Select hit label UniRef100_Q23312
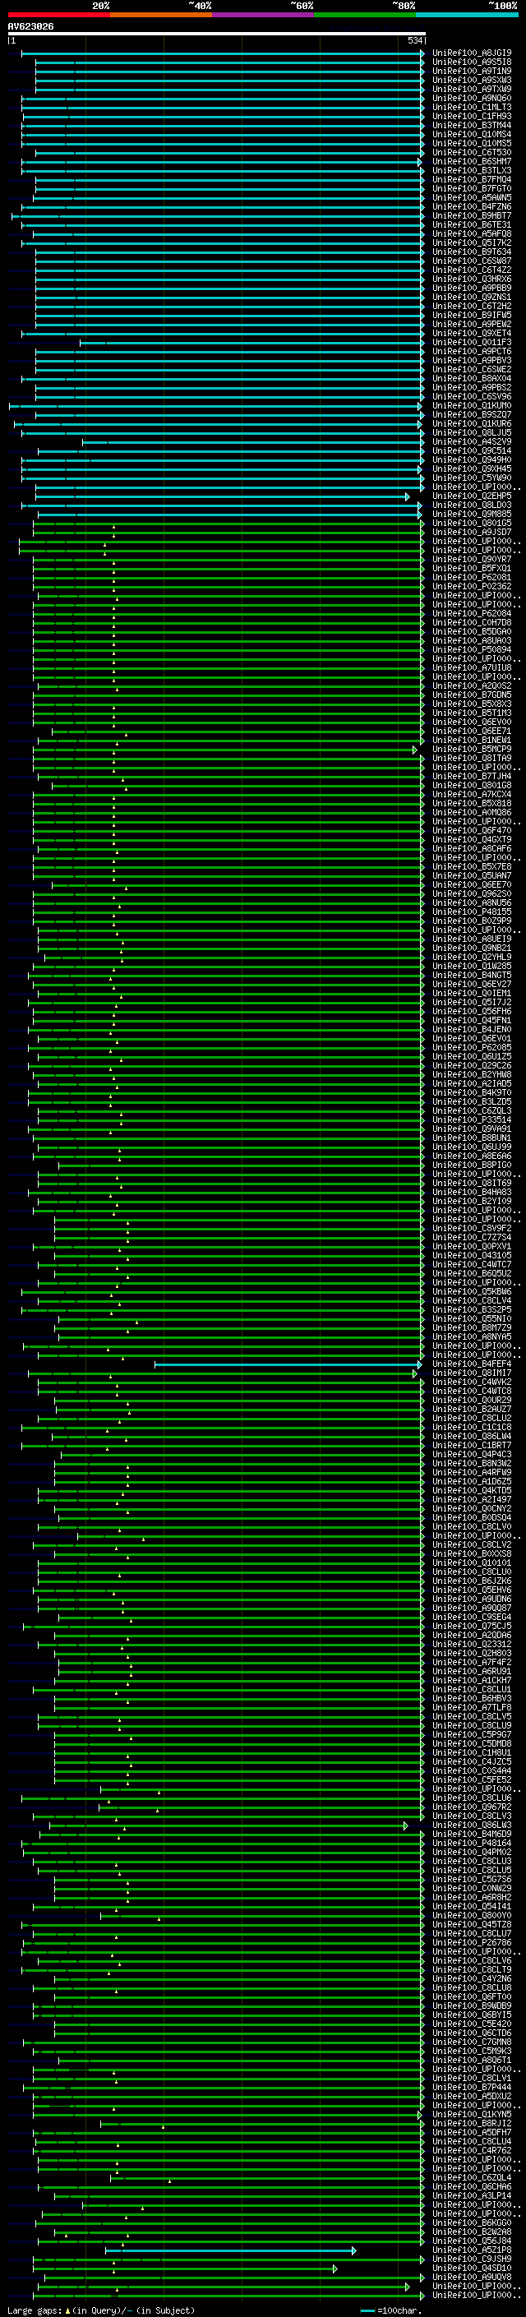Screen dimensions: 526x2317 (472, 1644)
